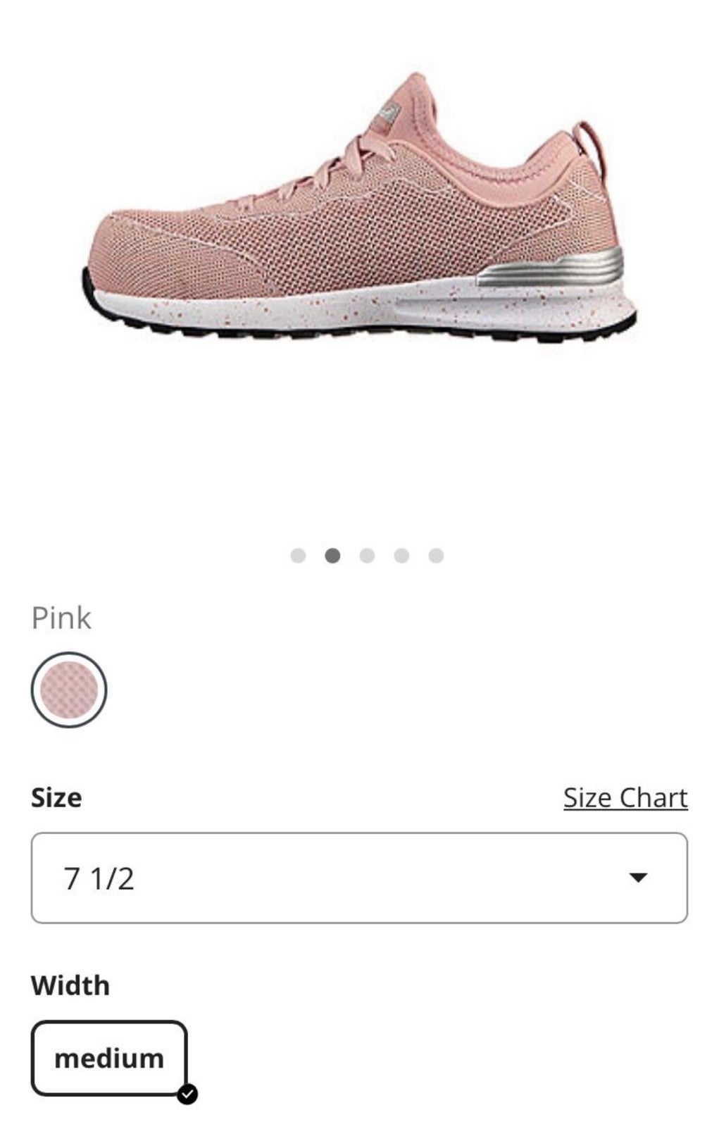Open the Size Chart link
719x1127 pixels.
point(625,797)
